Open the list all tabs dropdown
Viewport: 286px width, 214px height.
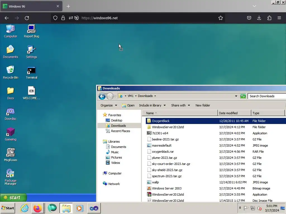pyautogui.click(x=254, y=6)
